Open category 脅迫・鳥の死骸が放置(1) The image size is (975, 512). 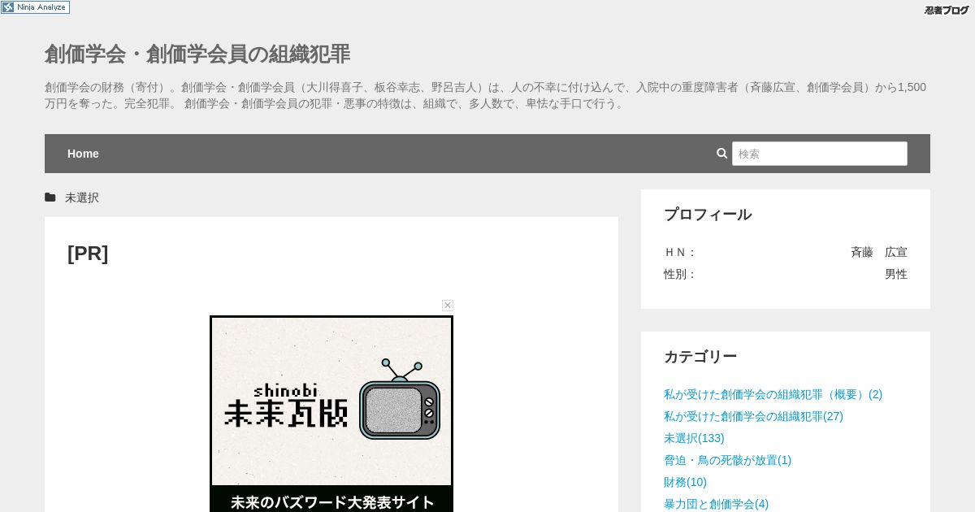tap(727, 460)
